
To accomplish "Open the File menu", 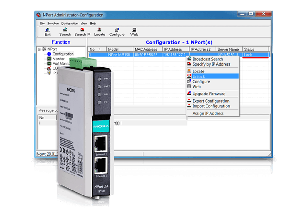I will (x=43, y=23).
